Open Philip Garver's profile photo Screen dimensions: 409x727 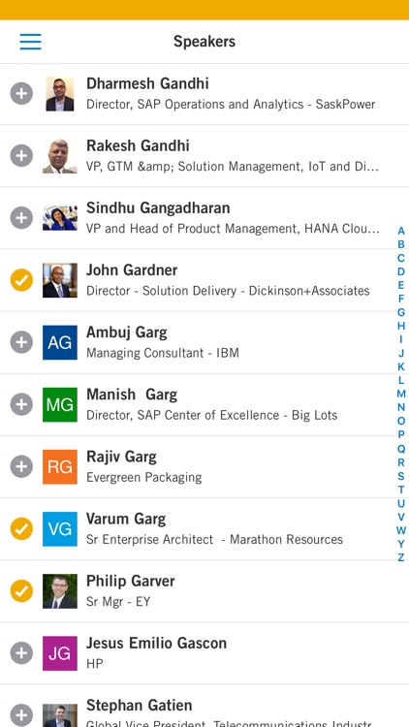click(60, 590)
